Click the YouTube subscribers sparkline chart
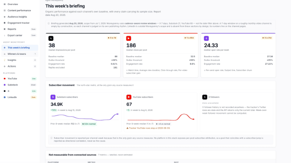The height and width of the screenshot is (163, 291). coord(161,117)
